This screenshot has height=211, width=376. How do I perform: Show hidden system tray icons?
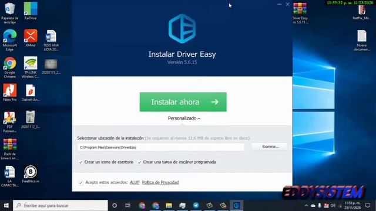[306, 206]
